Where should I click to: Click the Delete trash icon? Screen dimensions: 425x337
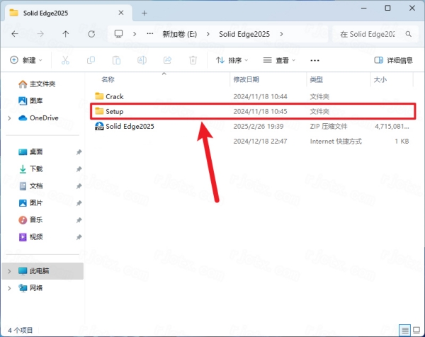(193, 61)
